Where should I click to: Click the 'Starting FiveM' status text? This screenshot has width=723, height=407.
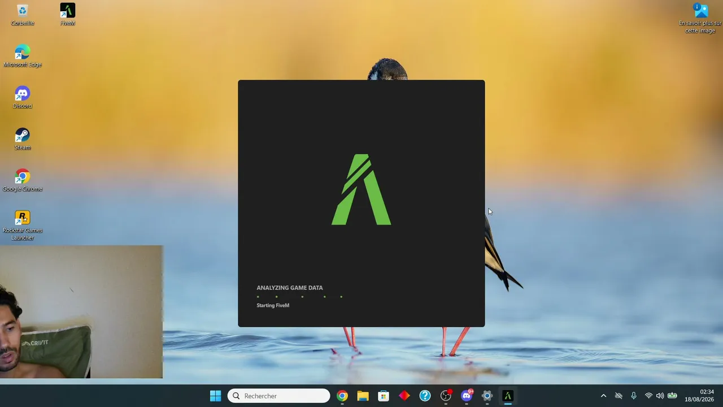[273, 305]
